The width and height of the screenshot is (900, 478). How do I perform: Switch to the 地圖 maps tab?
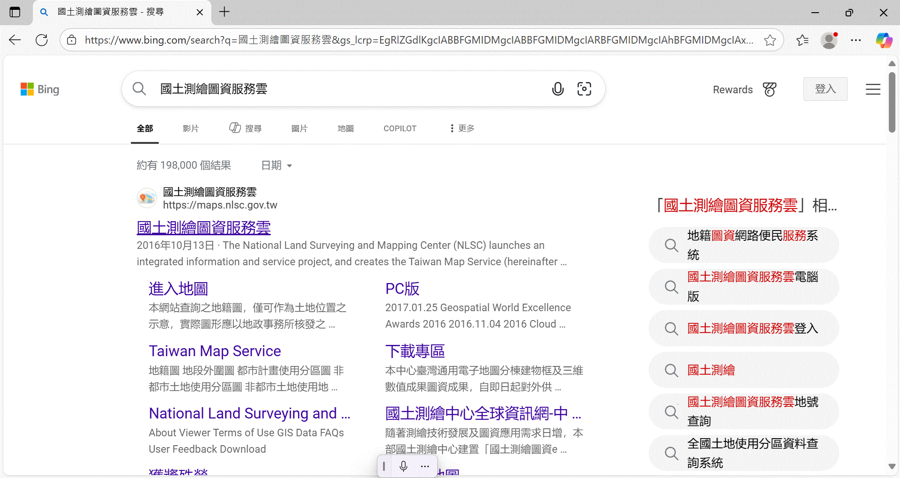pyautogui.click(x=345, y=128)
